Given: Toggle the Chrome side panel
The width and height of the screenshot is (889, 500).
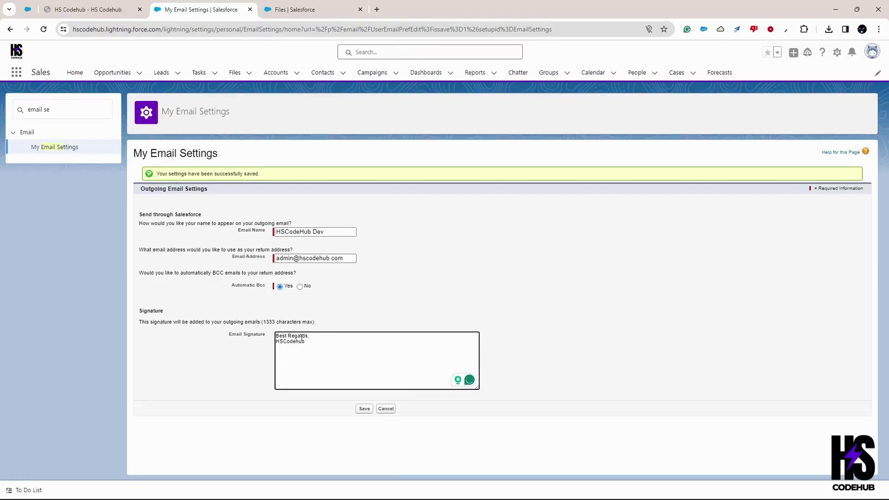Looking at the screenshot, I should [x=846, y=29].
